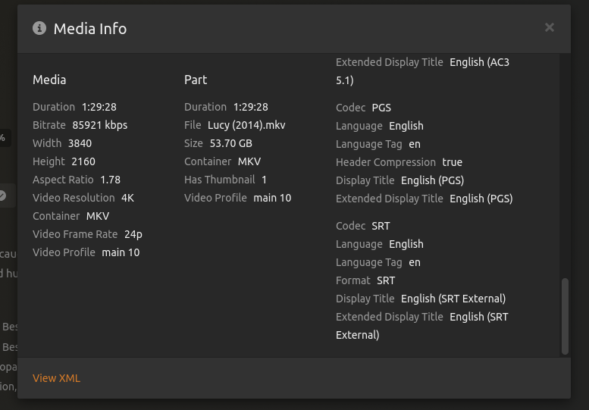The width and height of the screenshot is (589, 410).
Task: Open the View XML link
Action: point(56,378)
